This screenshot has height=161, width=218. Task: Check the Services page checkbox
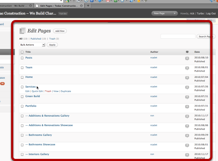[22, 87]
